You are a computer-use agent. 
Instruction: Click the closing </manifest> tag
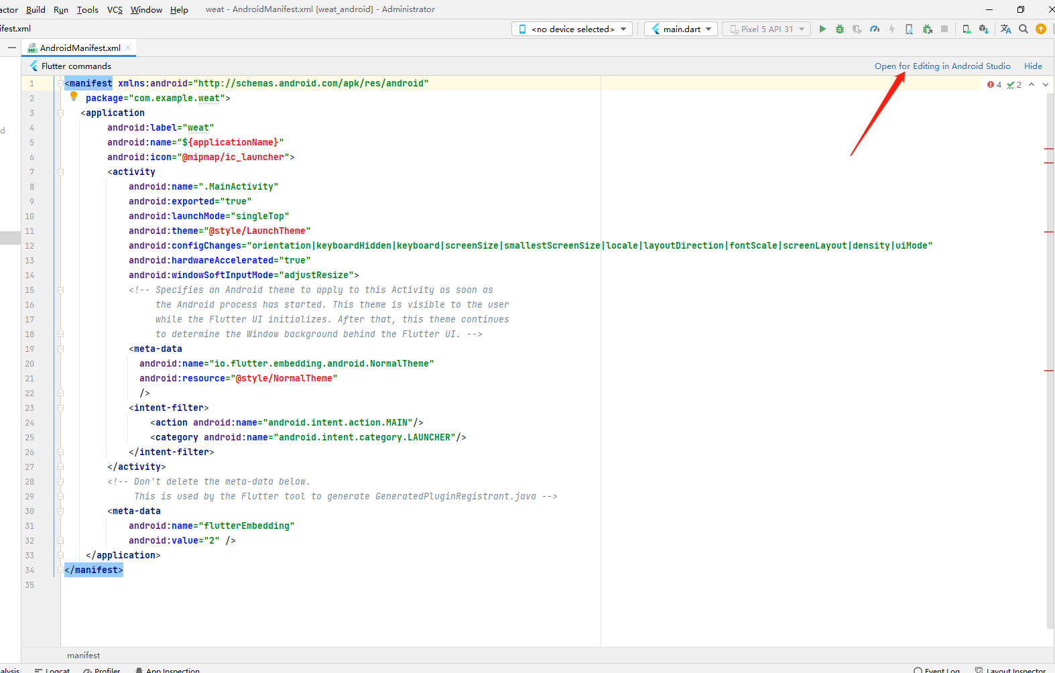[x=94, y=570]
